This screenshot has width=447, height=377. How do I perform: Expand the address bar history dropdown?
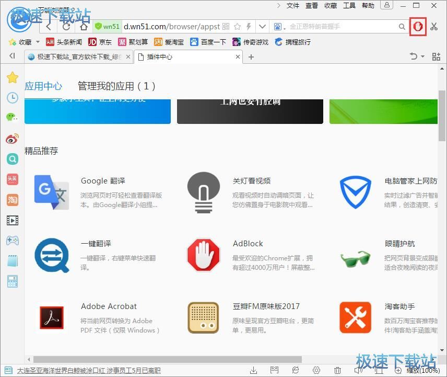tap(262, 27)
